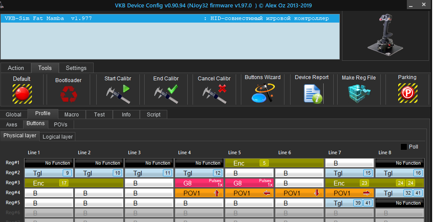Click the POV1 right arrow cell
Viewport: 433px width, 222px height.
[350, 193]
